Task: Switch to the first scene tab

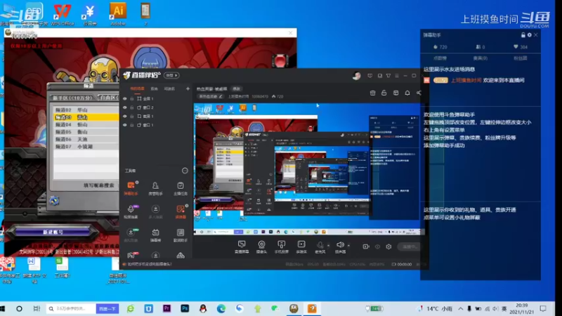Action: coord(137,88)
